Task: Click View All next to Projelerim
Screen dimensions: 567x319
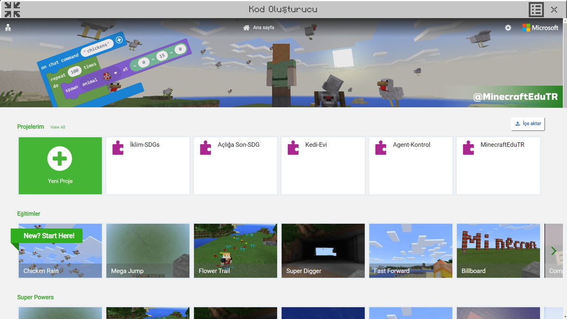Action: (58, 127)
